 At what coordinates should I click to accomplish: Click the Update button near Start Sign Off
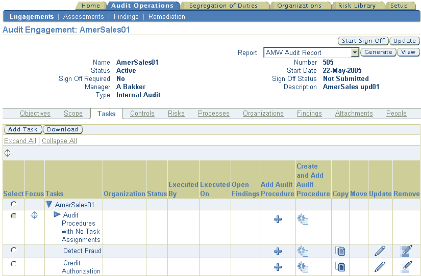405,41
